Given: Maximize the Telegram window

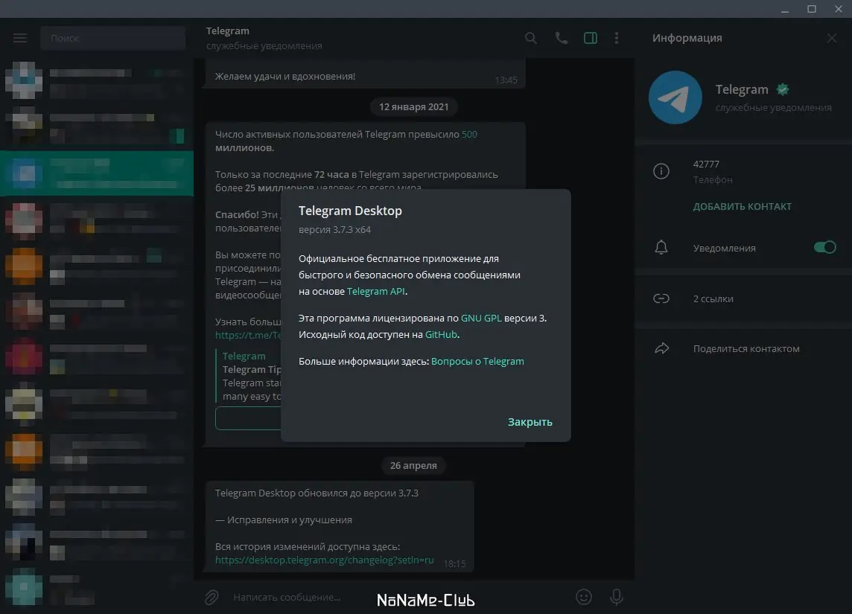Looking at the screenshot, I should click(811, 9).
